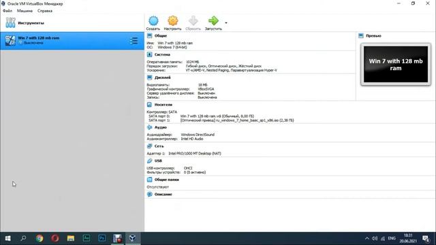Open the machine tools menu list icon

(134, 41)
